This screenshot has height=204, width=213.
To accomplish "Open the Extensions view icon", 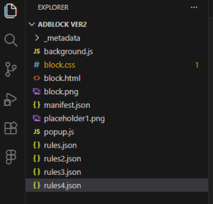I will tap(11, 128).
